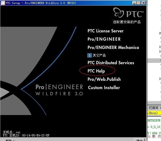Close the PTC Setup window
The height and width of the screenshot is (141, 161).
coord(143,3)
